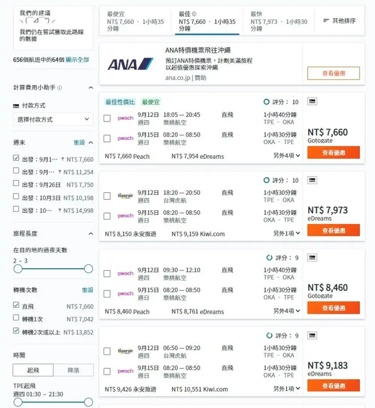Select the 起飛 time tab
Image resolution: width=375 pixels, height=408 pixels.
click(x=33, y=370)
